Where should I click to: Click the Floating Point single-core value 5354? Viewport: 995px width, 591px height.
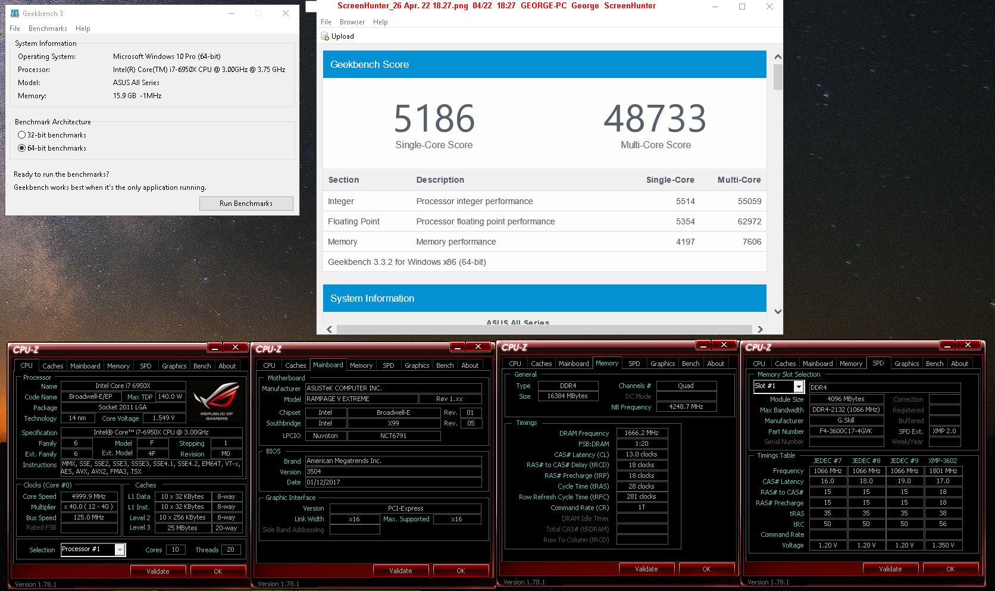[685, 221]
